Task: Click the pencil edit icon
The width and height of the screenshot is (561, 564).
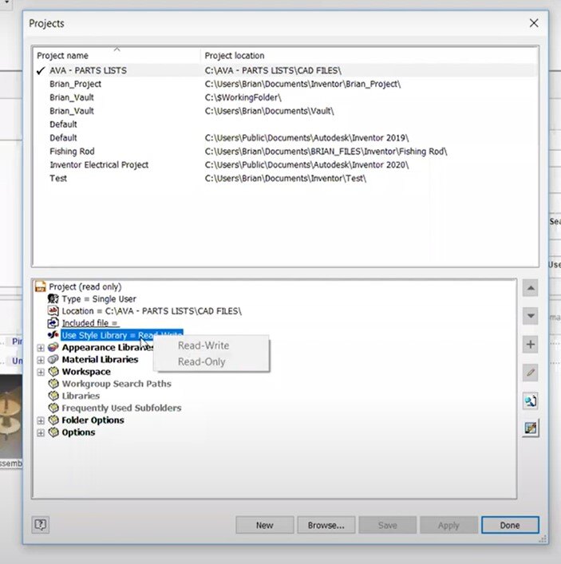Action: click(531, 373)
